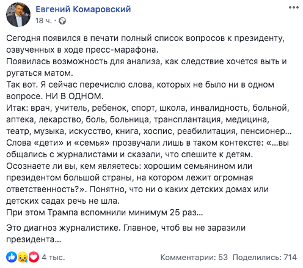Viewport: 303px width, 268px height.
Task: Click the capitalized НИ В ОДНОМ text
Action: [x=75, y=96]
